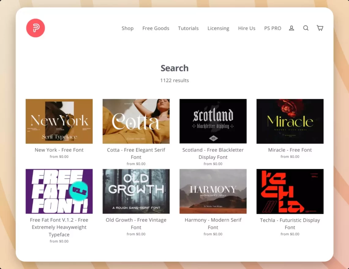Click the pink Pixel Surplus logo
349x269 pixels.
coord(36,28)
